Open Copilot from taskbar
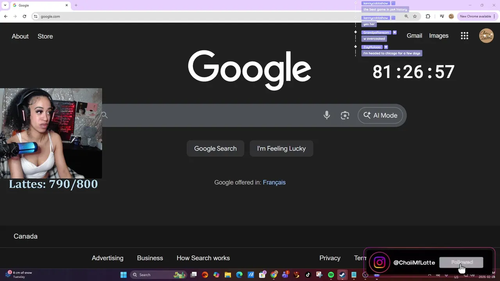 [x=216, y=275]
